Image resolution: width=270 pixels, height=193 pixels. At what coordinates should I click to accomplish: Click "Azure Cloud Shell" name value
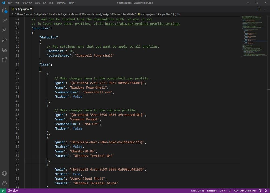click(87, 178)
